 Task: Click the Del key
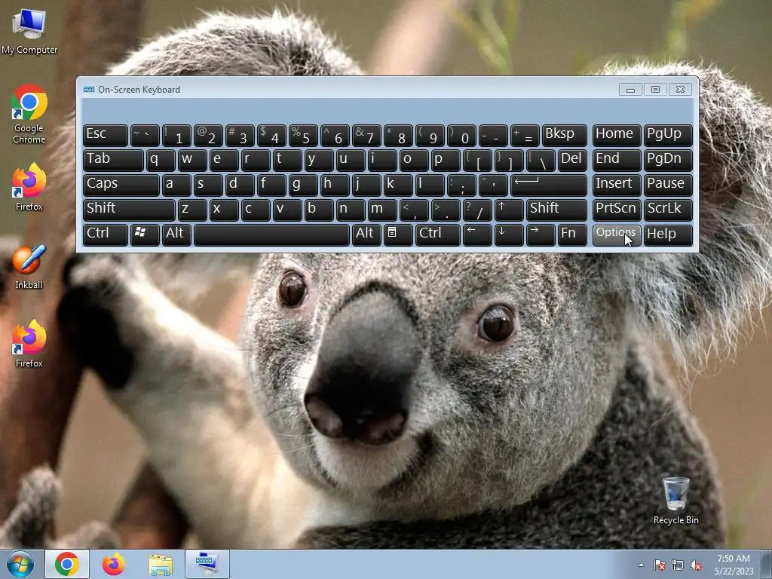[572, 160]
